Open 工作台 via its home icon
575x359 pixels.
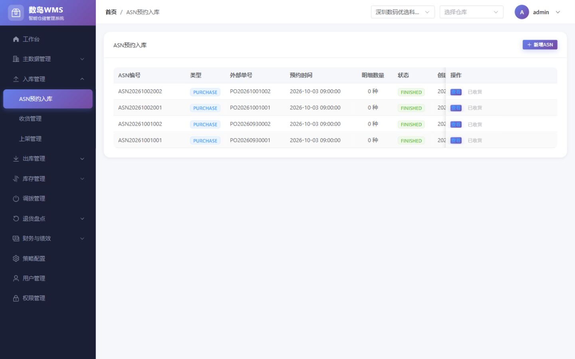[x=16, y=39]
